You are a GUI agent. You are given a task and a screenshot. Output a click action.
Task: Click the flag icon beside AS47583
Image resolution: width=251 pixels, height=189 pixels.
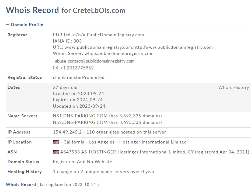tap(56, 152)
